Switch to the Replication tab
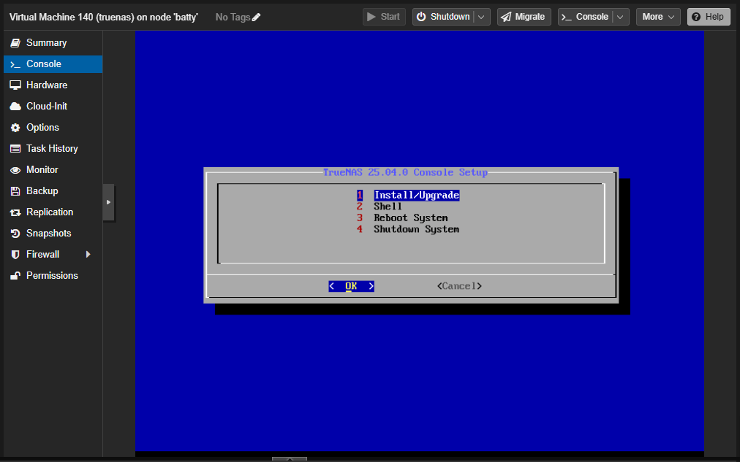Viewport: 740px width, 462px height. (x=50, y=212)
